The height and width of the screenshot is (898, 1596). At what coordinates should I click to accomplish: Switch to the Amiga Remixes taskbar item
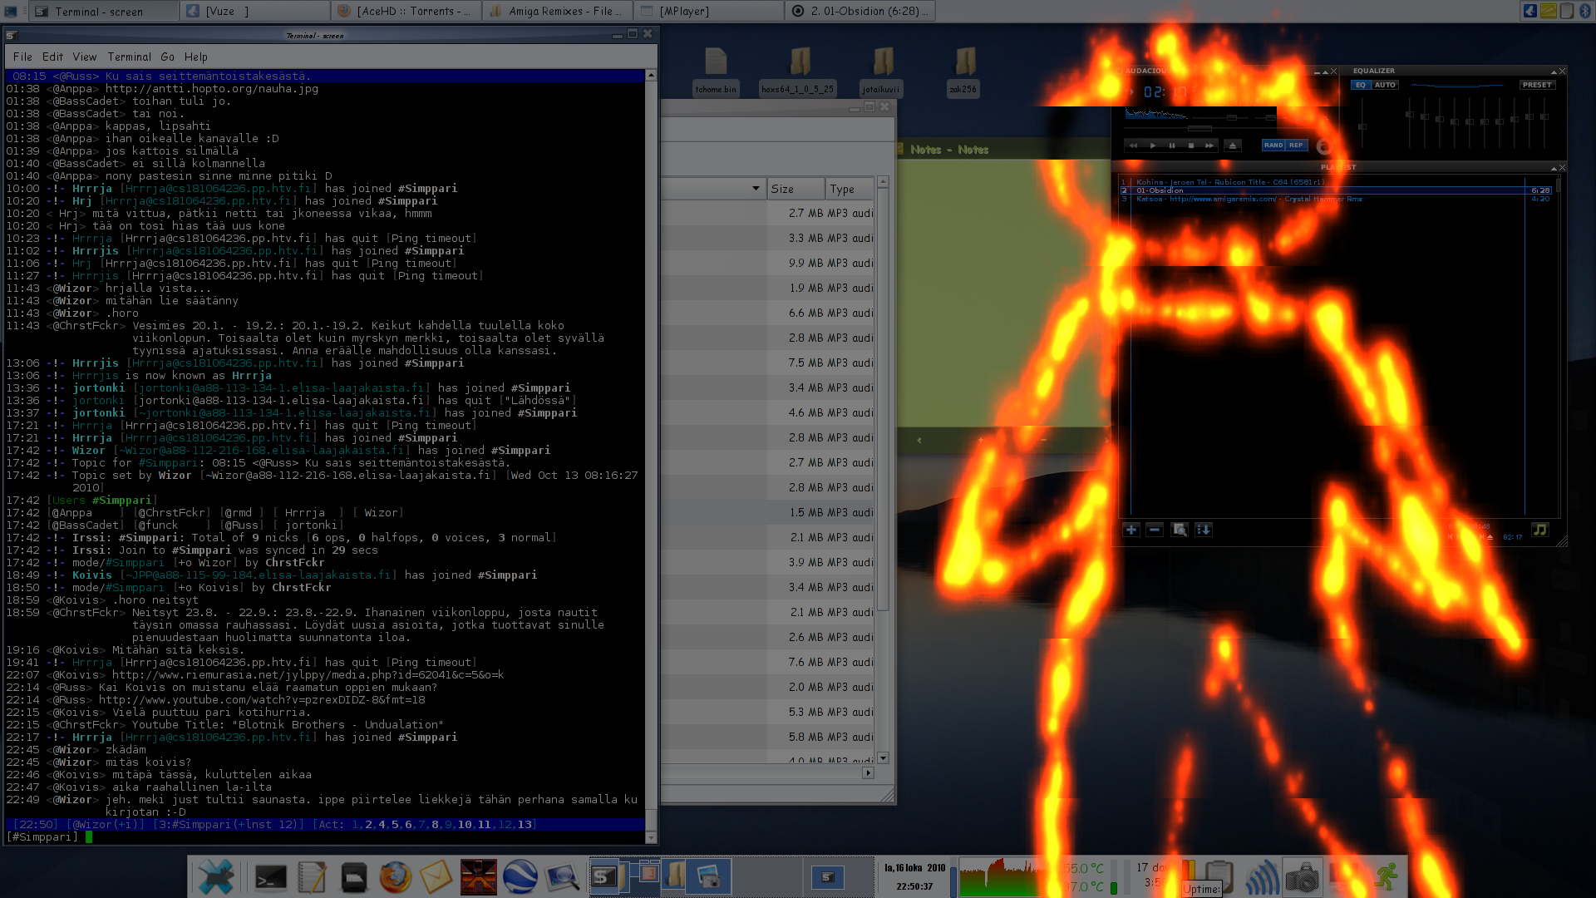point(557,11)
